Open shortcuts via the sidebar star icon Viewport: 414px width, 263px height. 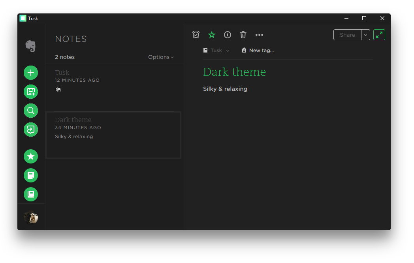tap(31, 156)
